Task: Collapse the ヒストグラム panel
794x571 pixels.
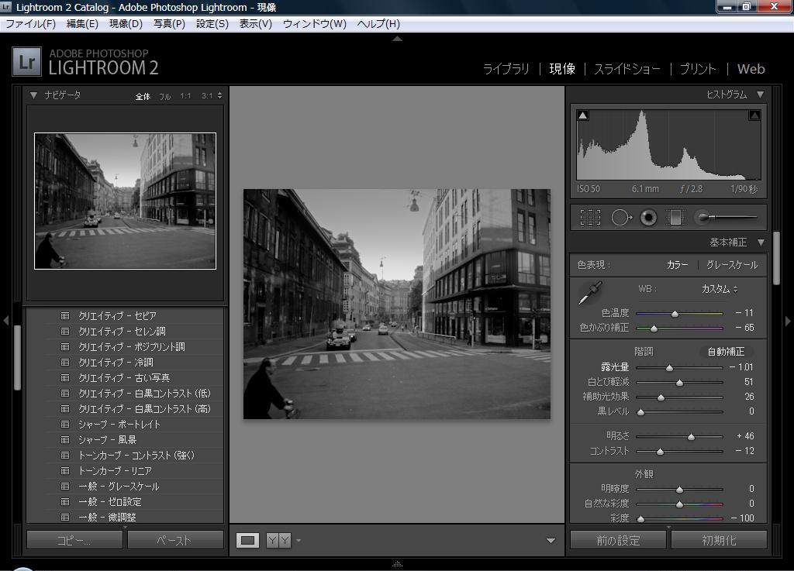Action: coord(760,95)
